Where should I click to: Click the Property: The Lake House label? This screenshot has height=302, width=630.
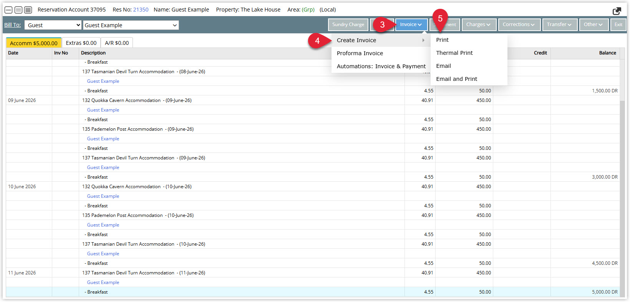click(x=248, y=10)
